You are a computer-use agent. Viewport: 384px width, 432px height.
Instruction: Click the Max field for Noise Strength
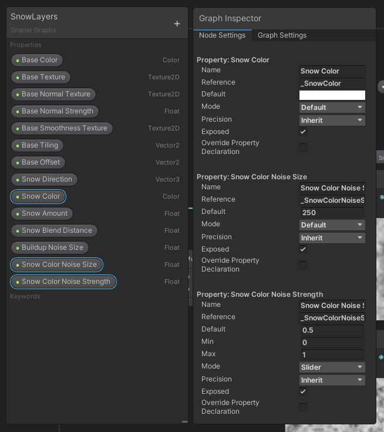332,355
